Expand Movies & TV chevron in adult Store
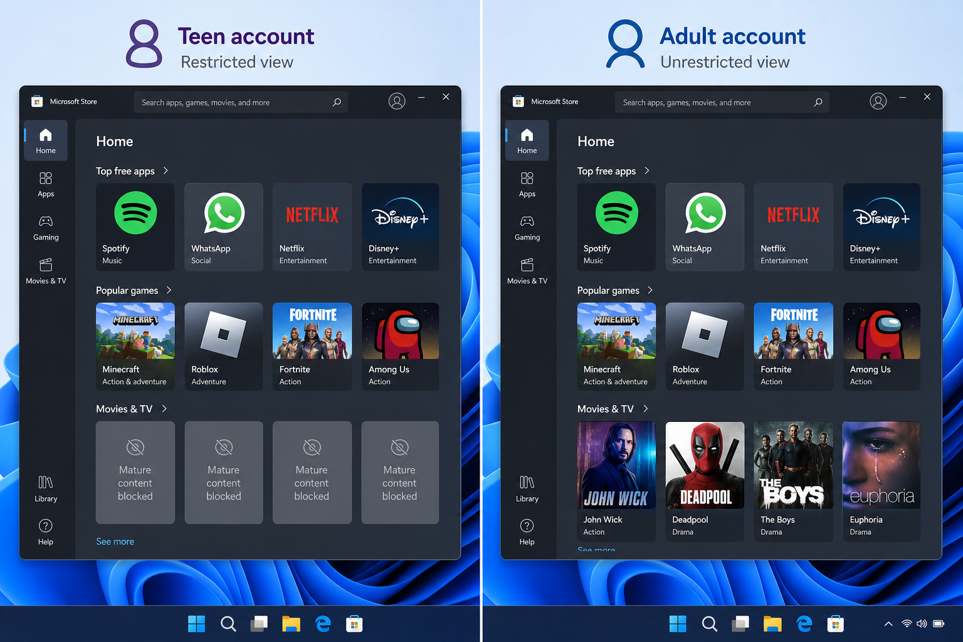Screen dimensions: 963x642 tap(646, 409)
